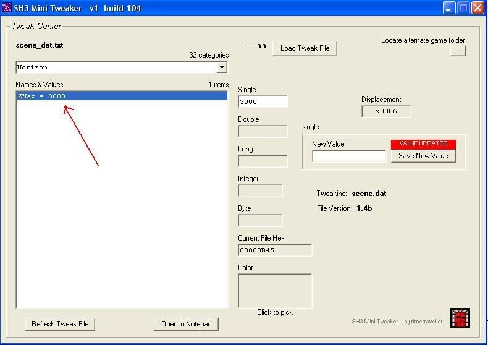Expand the Horizon category dropdown arrow
Screen dimensions: 488x345
(x=222, y=67)
